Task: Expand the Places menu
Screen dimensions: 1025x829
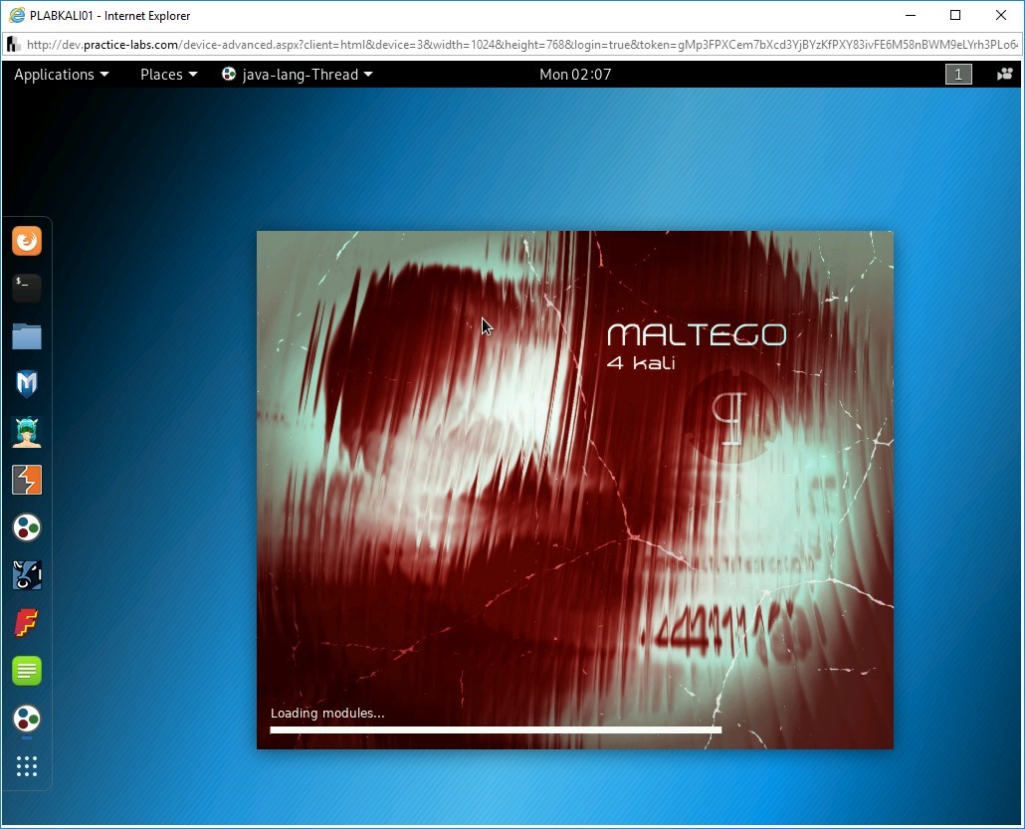Action: click(168, 75)
